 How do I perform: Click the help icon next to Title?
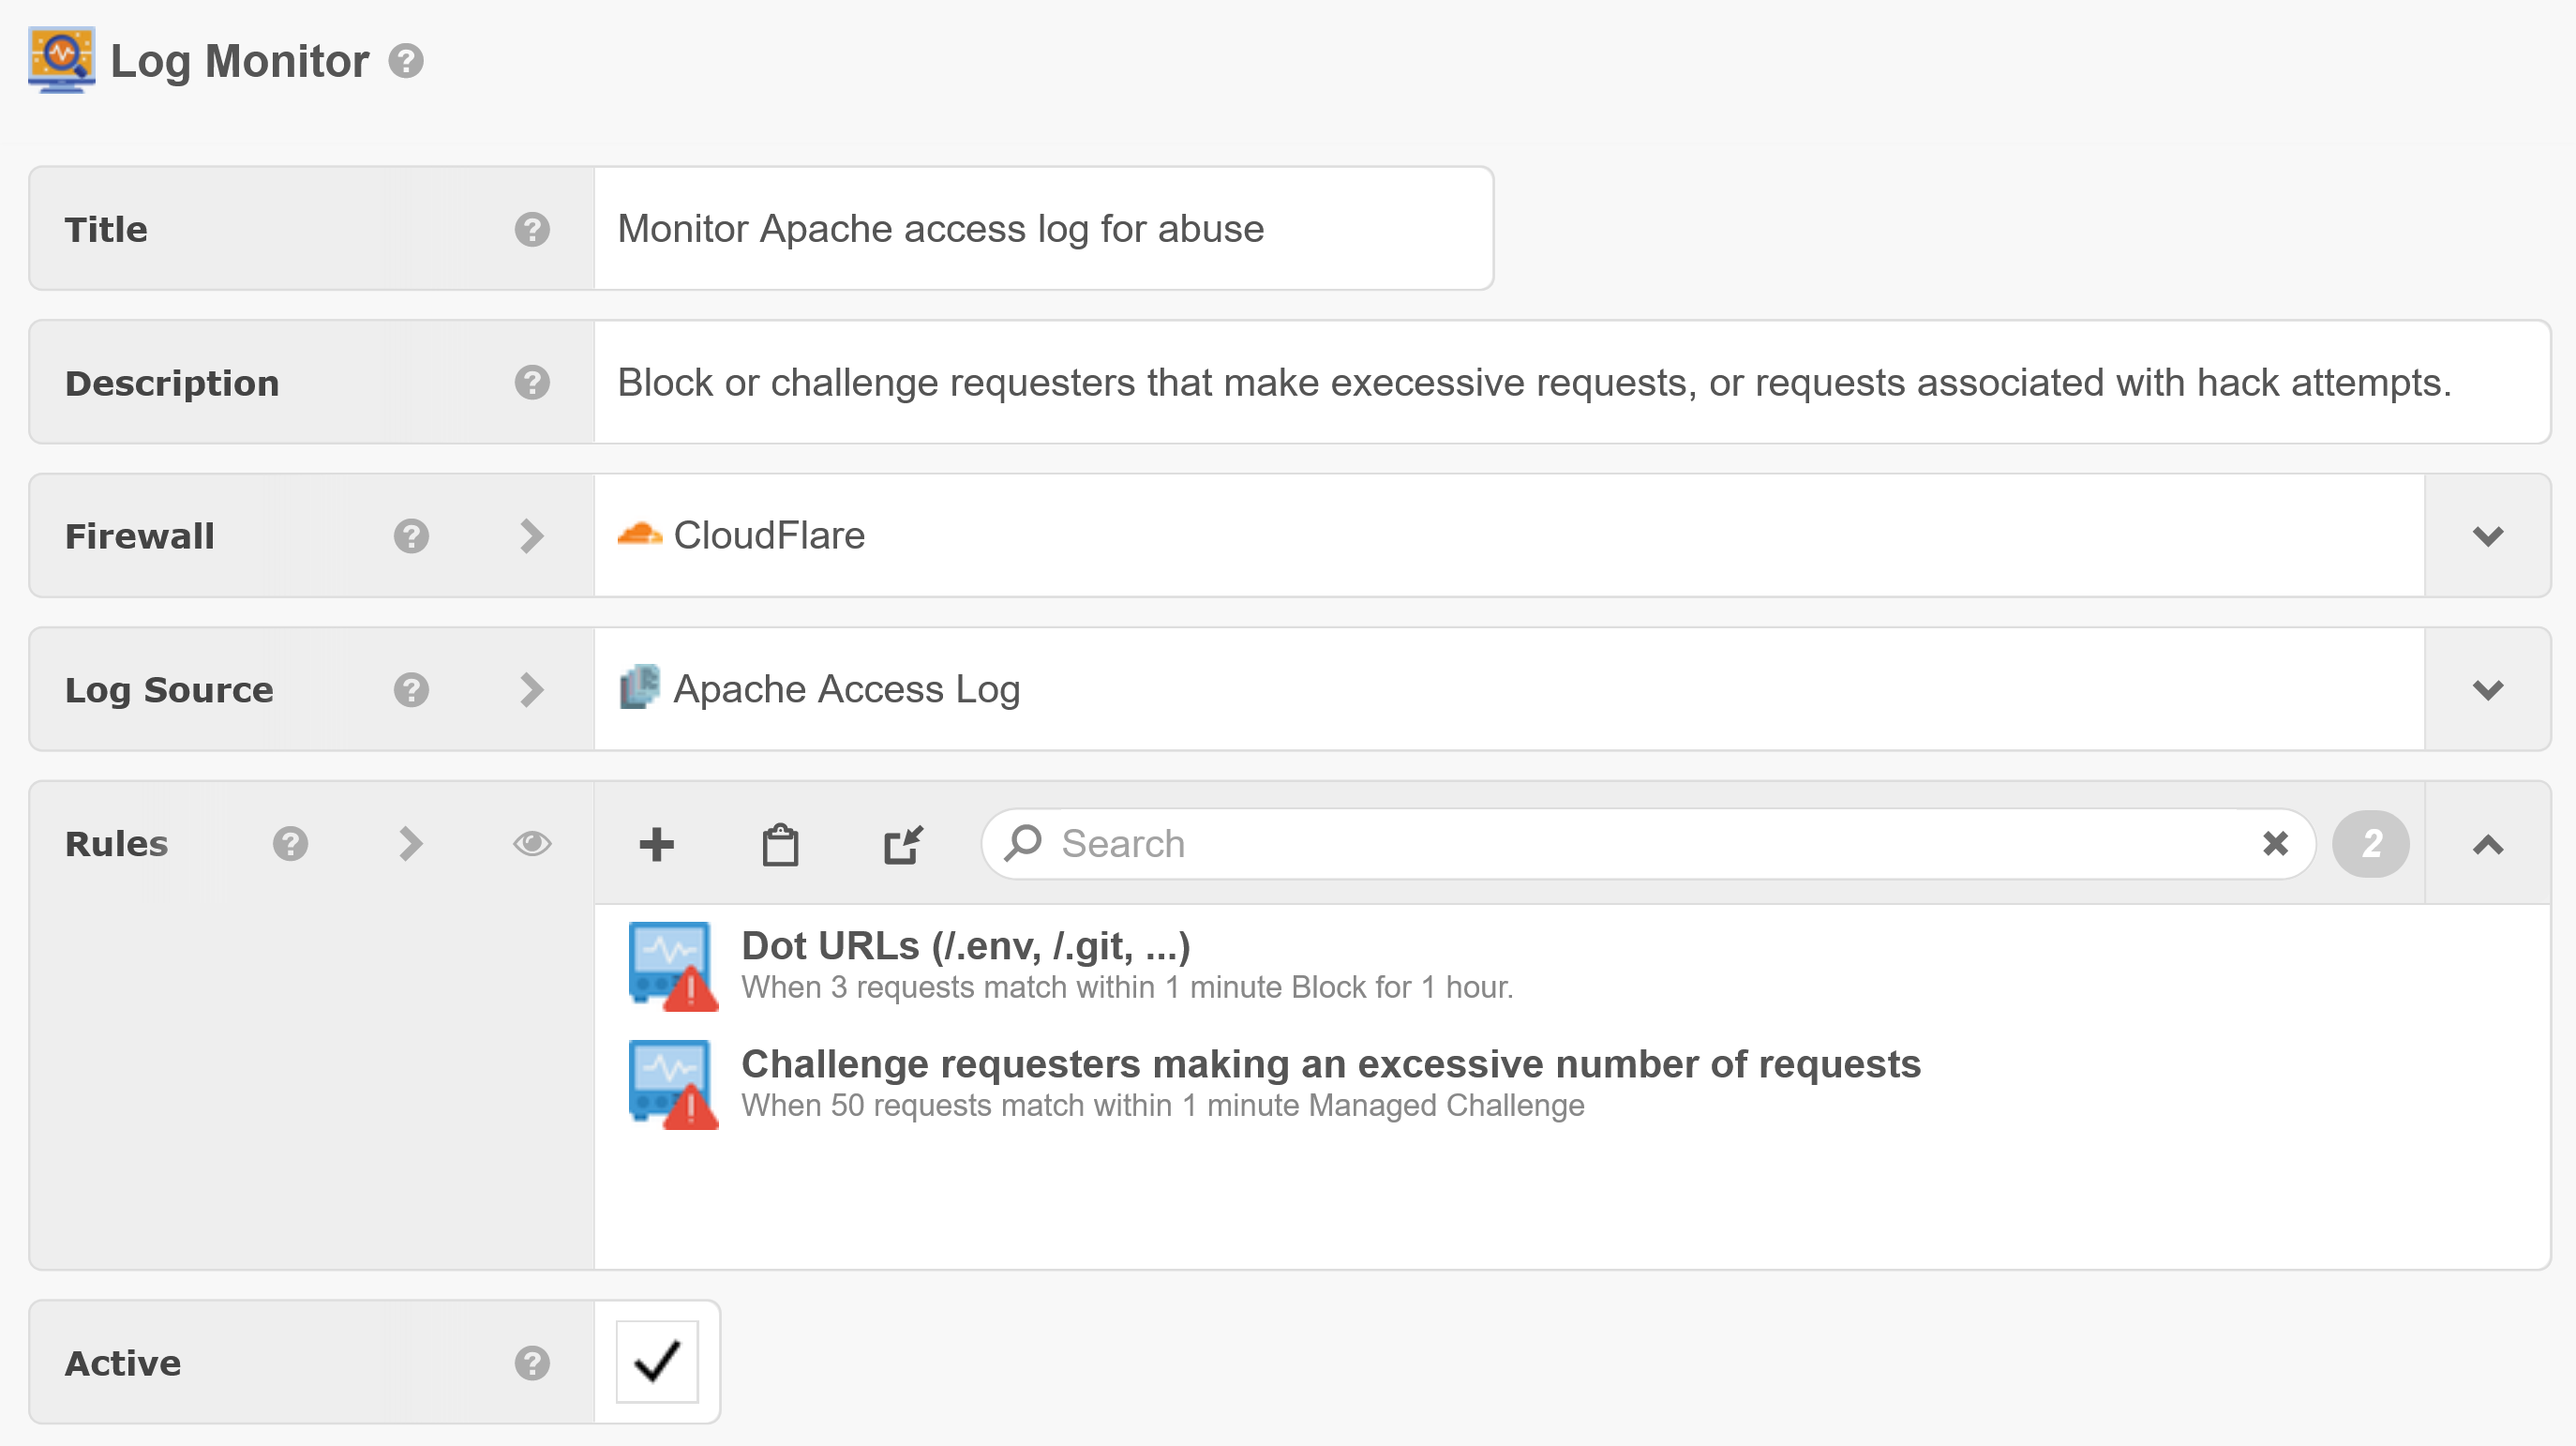click(532, 229)
